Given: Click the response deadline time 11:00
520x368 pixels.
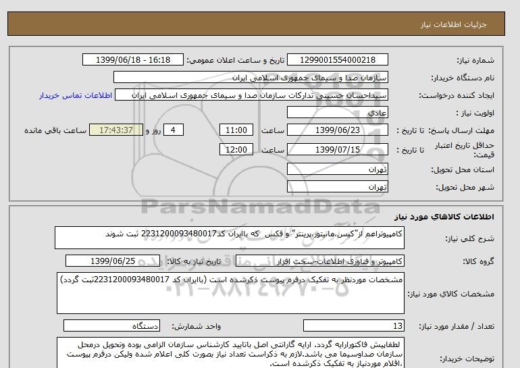Looking at the screenshot, I should coord(236,130).
